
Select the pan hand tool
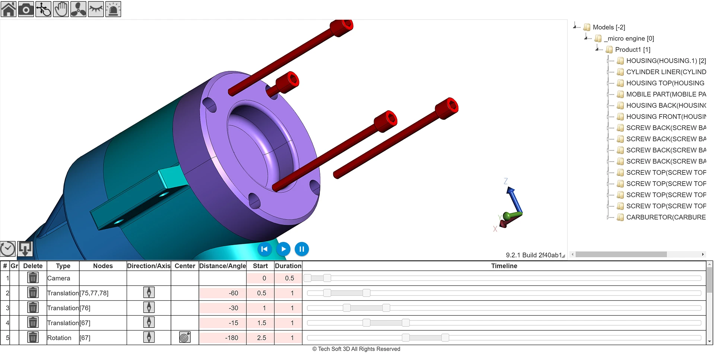[x=61, y=9]
